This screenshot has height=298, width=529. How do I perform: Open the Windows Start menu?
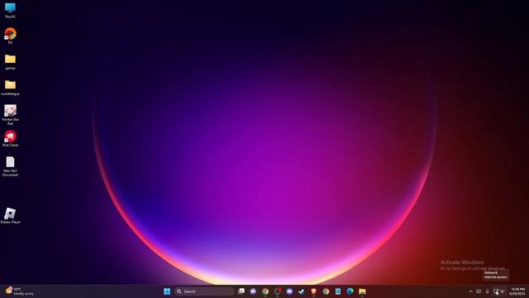(x=167, y=291)
